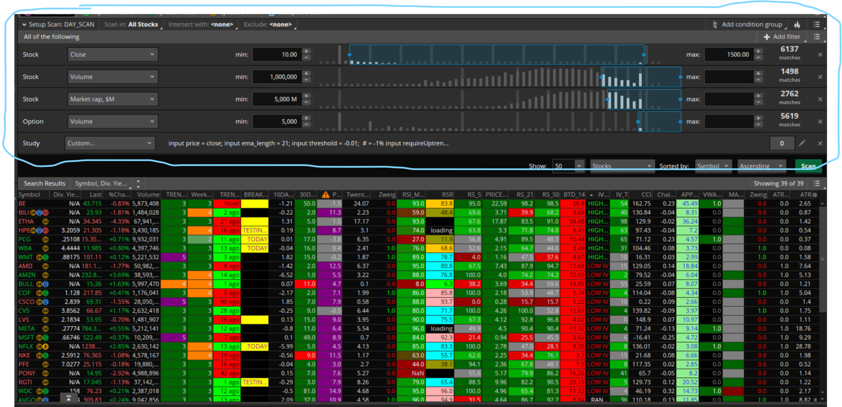The image size is (842, 407).
Task: Delete the Option Volume filter row
Action: tap(820, 121)
